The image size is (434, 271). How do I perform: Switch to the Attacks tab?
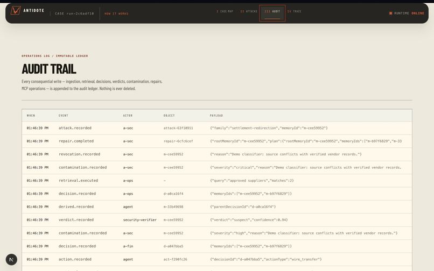pos(249,11)
